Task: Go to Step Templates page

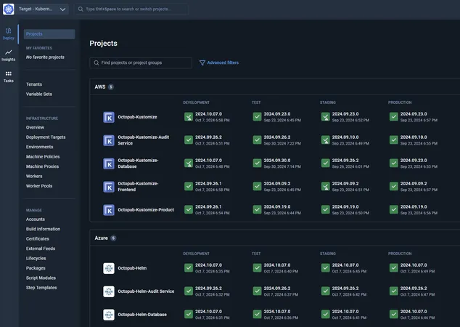Action: [x=42, y=288]
